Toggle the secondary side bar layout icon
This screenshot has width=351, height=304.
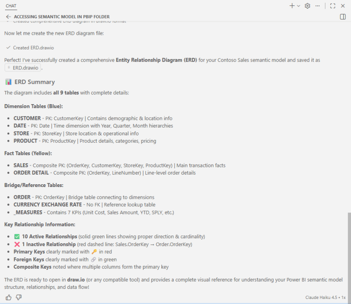(x=343, y=17)
